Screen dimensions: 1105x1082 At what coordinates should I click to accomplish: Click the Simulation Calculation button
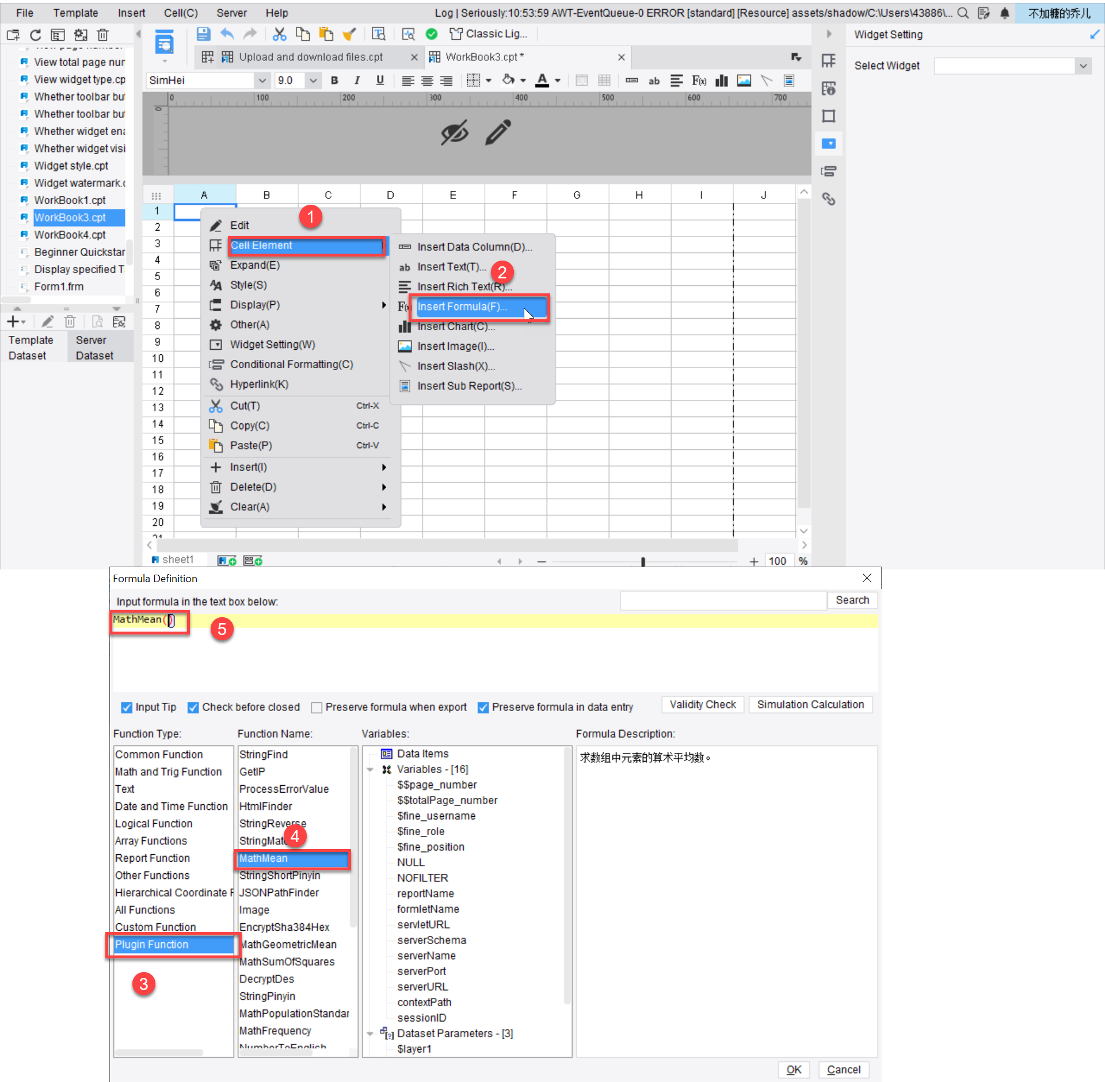tap(810, 704)
